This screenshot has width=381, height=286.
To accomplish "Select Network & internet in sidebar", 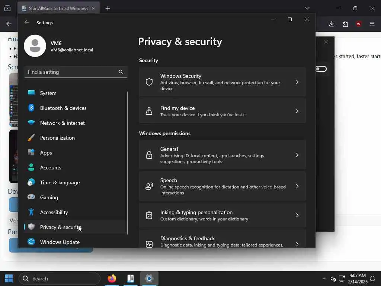I will pos(75,123).
